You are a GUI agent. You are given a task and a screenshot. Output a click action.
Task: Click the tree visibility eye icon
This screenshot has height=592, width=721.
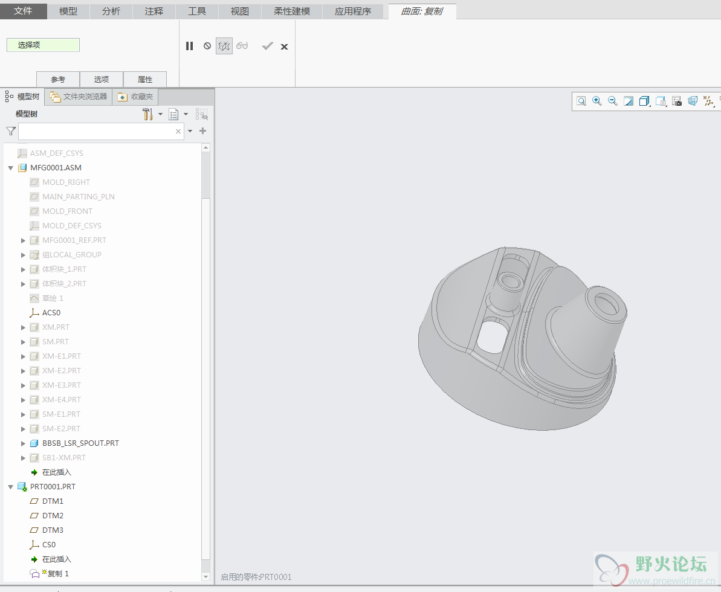[x=201, y=114]
